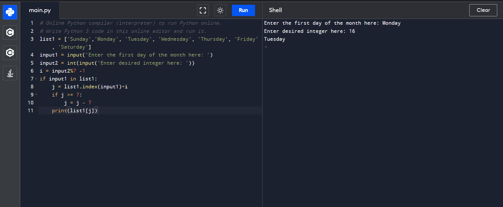
Task: Click the 'Tuesday' output in the shell
Action: coord(275,39)
